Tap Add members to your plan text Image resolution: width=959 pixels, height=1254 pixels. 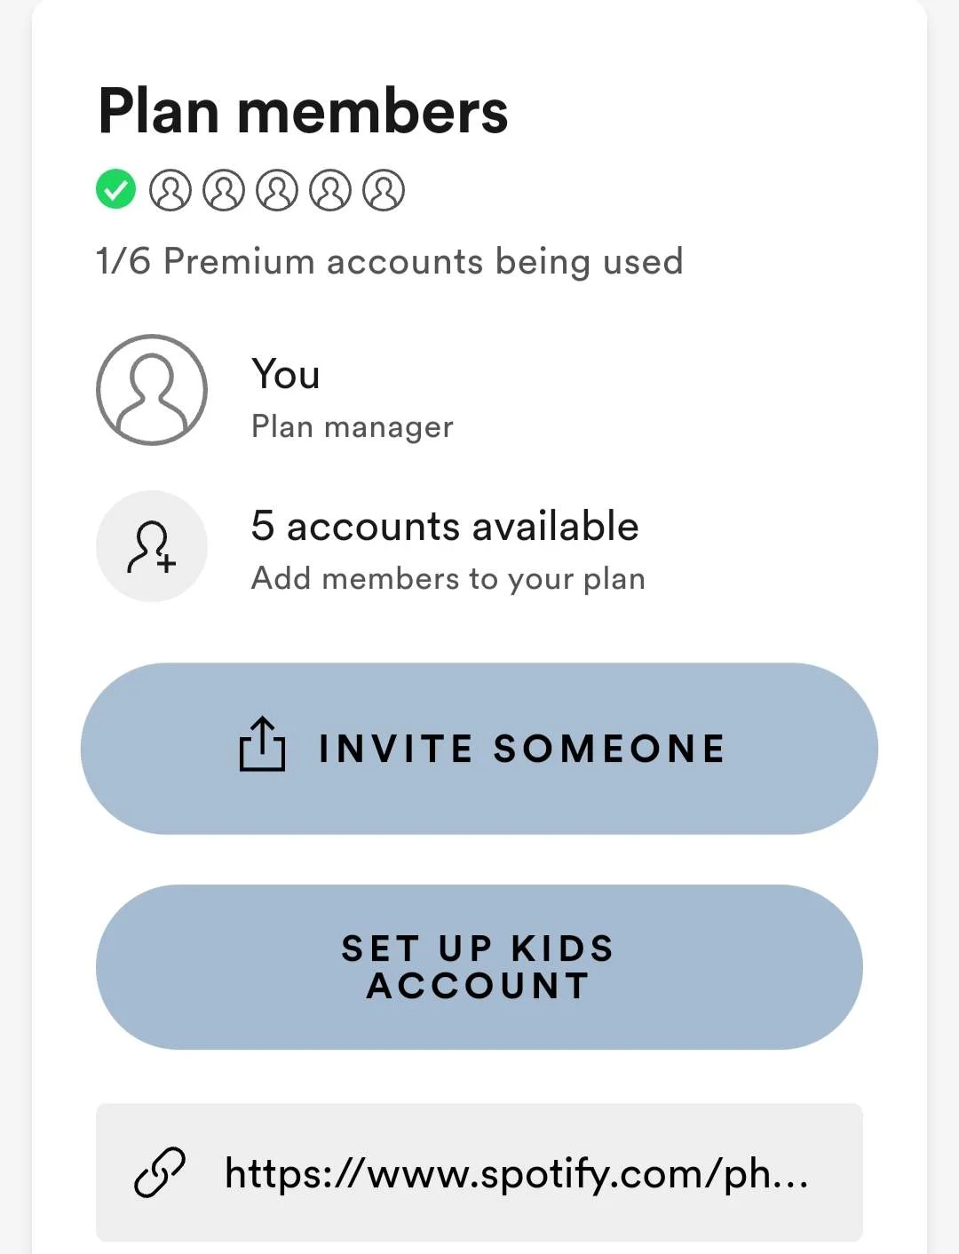448,579
